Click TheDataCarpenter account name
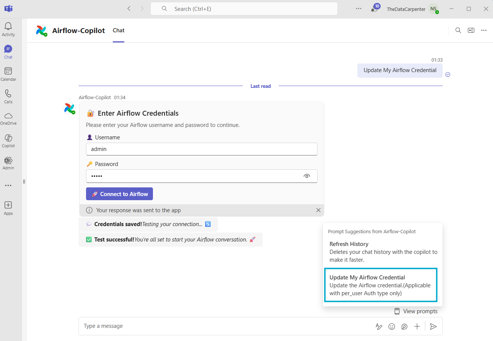The image size is (493, 341). (x=406, y=9)
